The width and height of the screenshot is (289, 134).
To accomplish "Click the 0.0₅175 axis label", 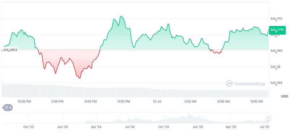I will click(276, 19).
